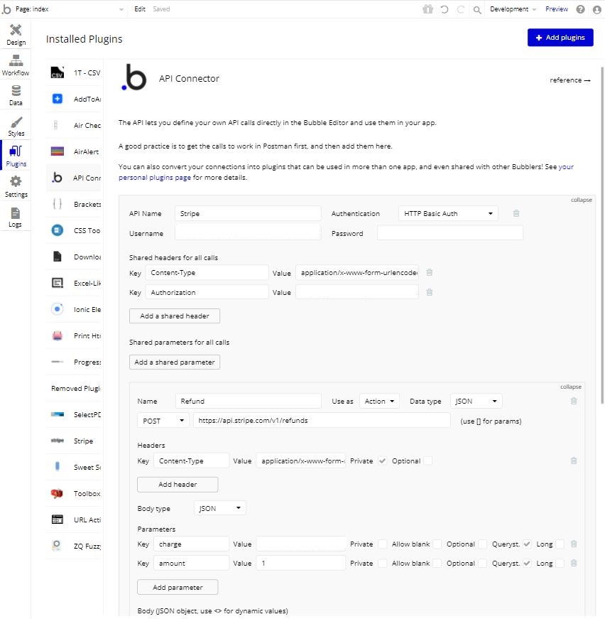The width and height of the screenshot is (605, 619).
Task: Delete the amount parameter
Action: pos(574,563)
